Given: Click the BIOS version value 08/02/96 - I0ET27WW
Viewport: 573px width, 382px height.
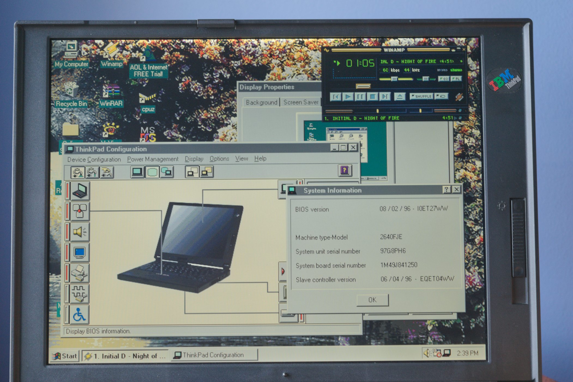Looking at the screenshot, I should click(414, 209).
